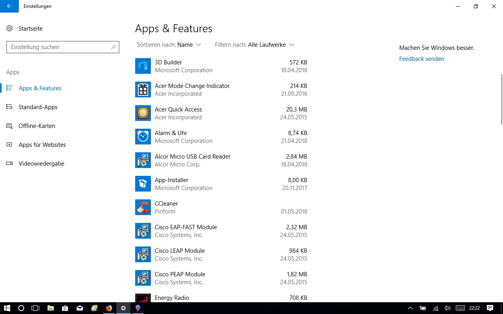Click the Cisco EAP-FAST Module icon
Screen dimensions: 503x314
coord(143,231)
